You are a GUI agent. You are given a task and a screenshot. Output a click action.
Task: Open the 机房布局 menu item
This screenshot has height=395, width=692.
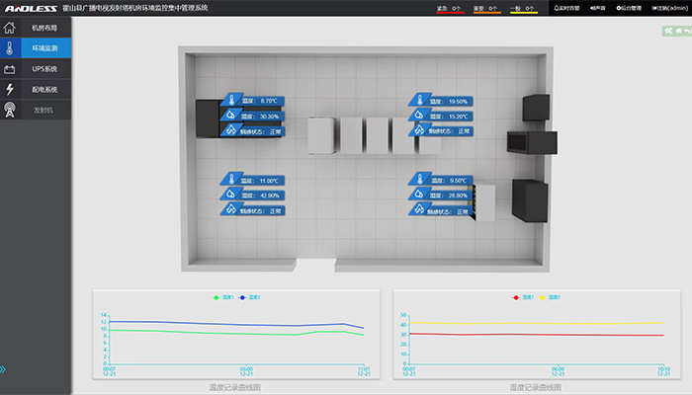pyautogui.click(x=45, y=27)
